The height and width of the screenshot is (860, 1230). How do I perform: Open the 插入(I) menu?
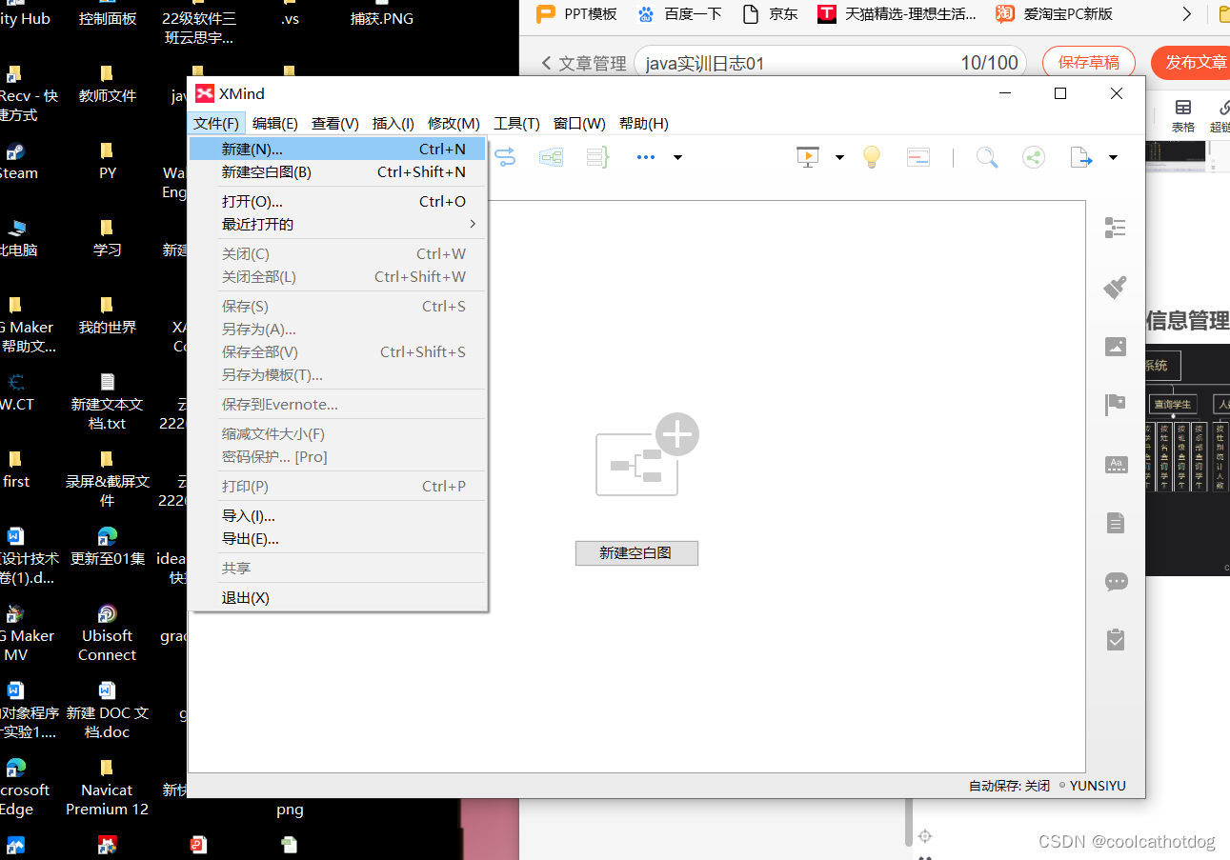pos(393,123)
